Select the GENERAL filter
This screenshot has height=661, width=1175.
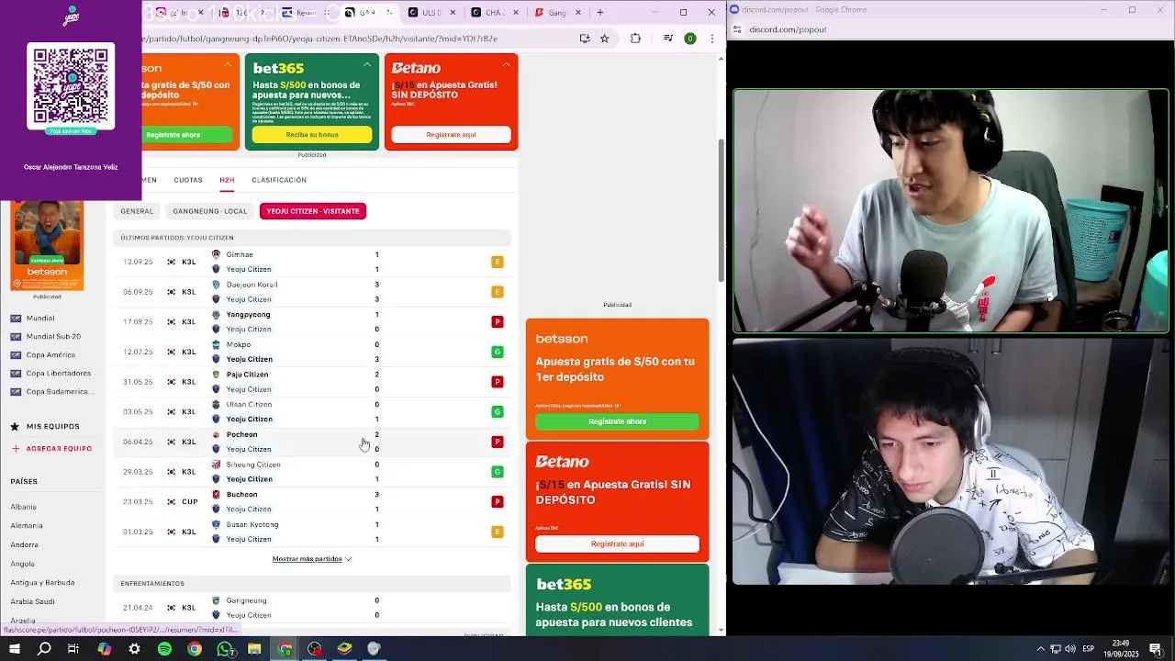click(x=137, y=211)
